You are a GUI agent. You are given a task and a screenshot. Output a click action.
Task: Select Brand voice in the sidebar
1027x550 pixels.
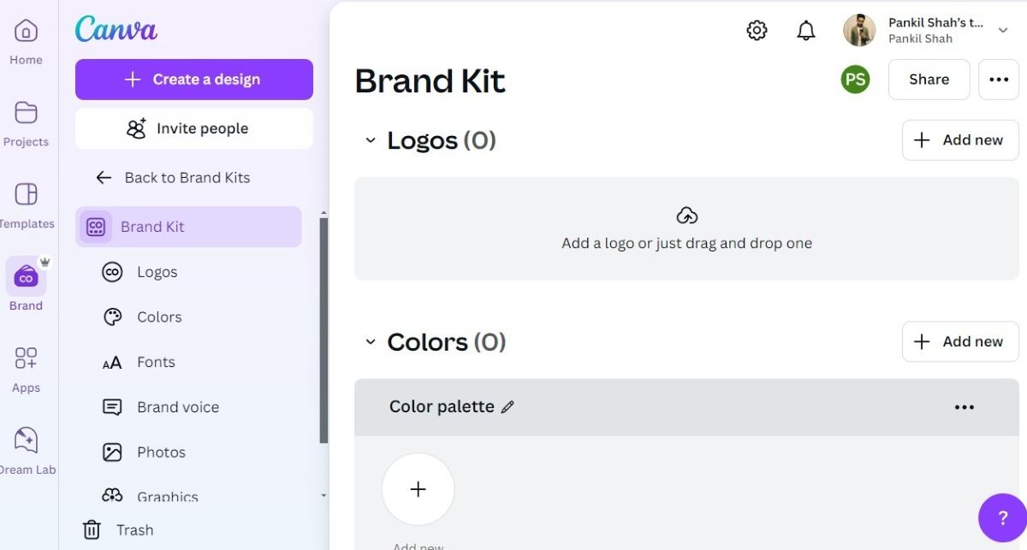(x=177, y=406)
